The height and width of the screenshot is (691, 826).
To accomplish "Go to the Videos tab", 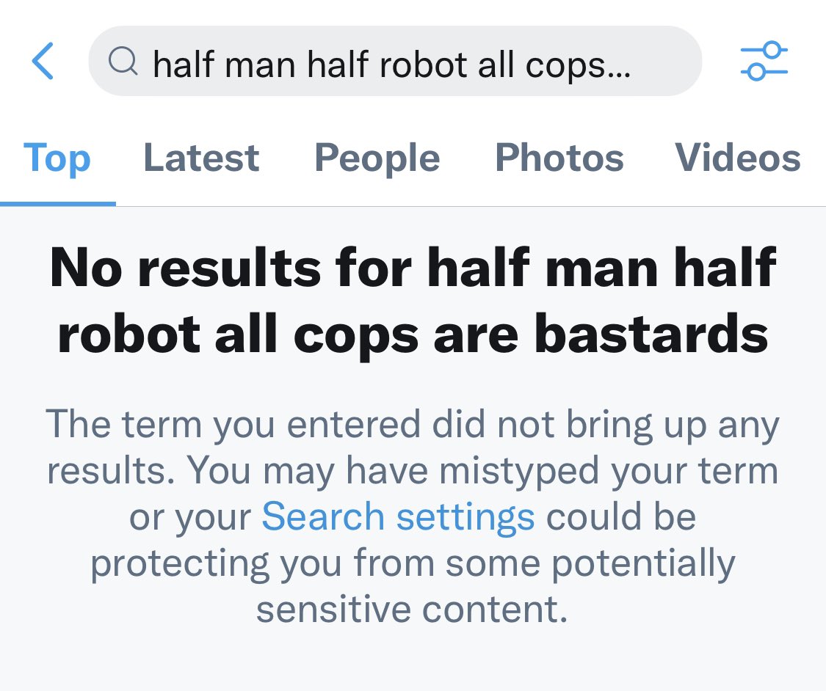I will click(x=737, y=158).
